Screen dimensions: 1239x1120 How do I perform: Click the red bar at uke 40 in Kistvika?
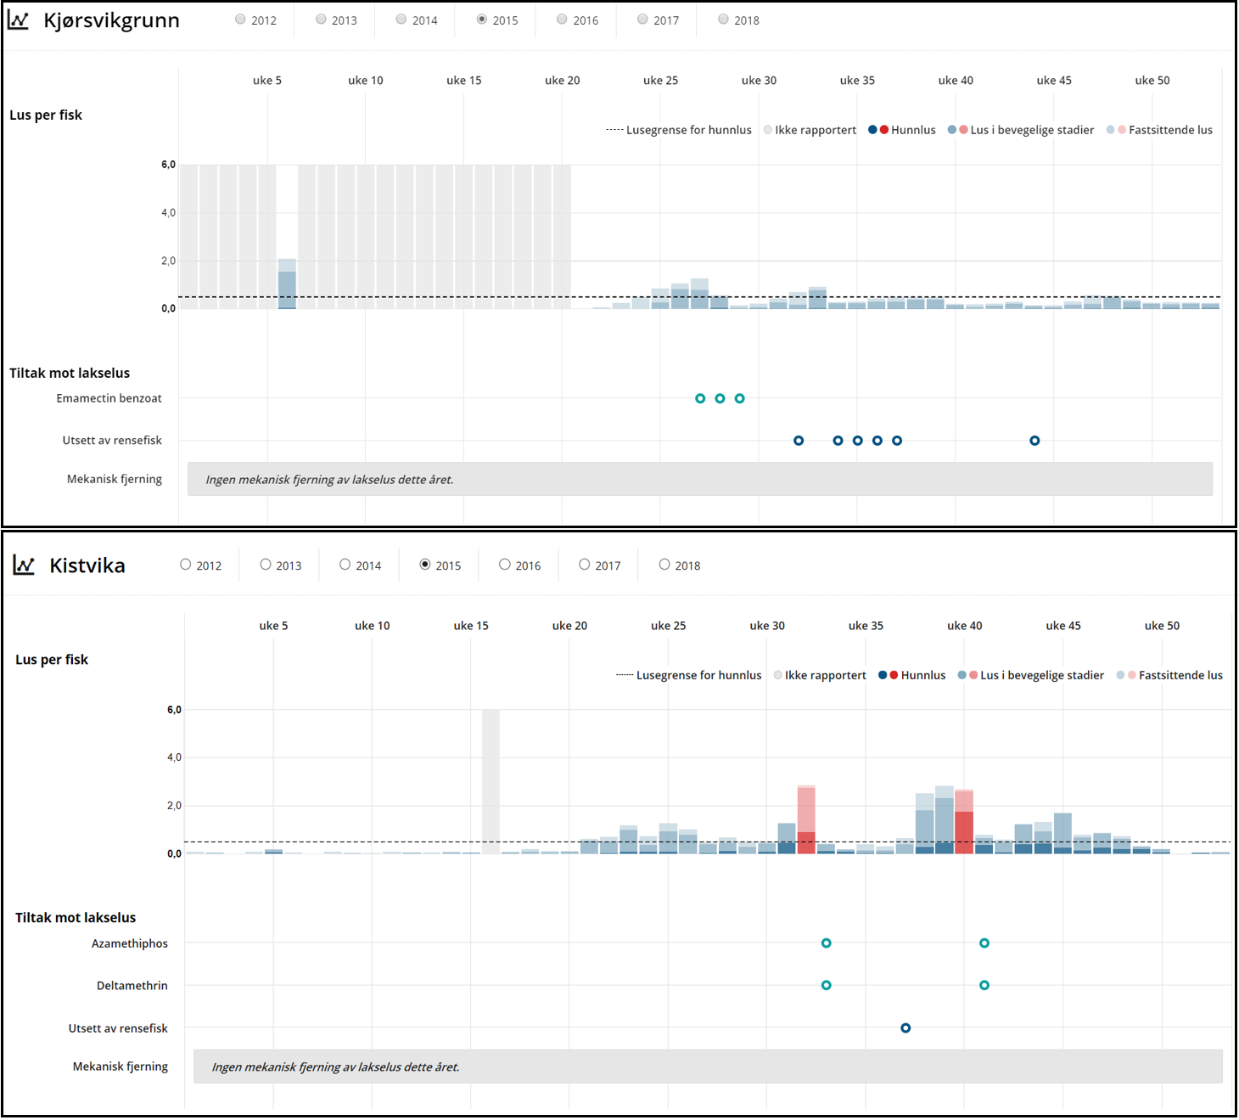pyautogui.click(x=964, y=822)
